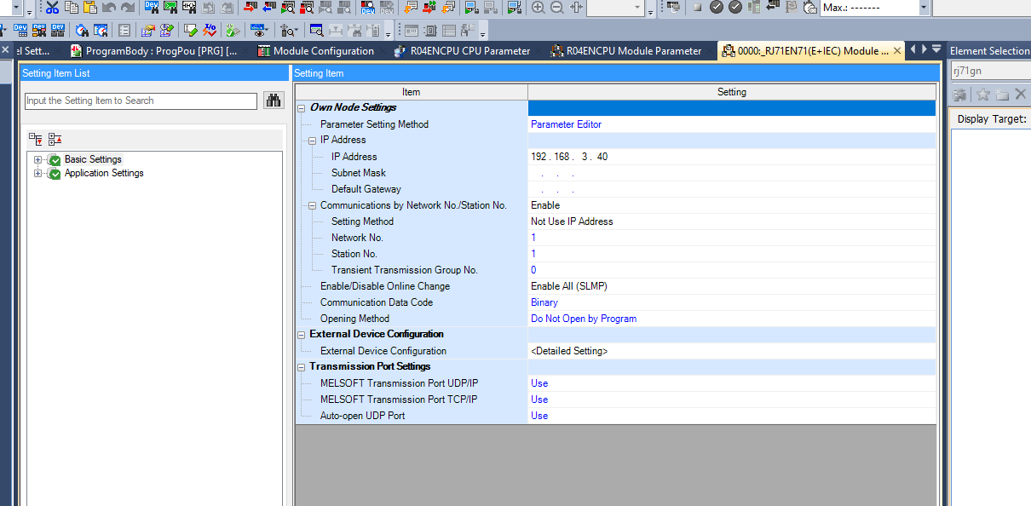Switch to the ProgramBody : ProgPou tab
The width and height of the screenshot is (1031, 506).
click(155, 51)
